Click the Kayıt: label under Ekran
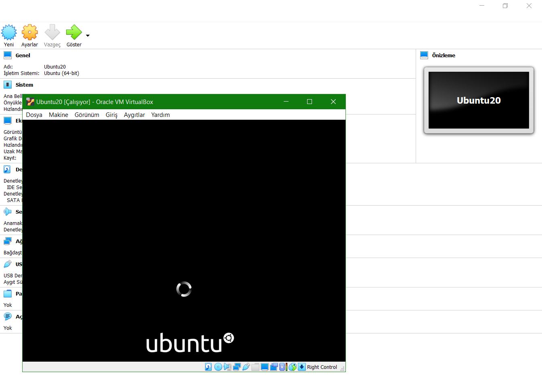542x383 pixels. point(10,158)
